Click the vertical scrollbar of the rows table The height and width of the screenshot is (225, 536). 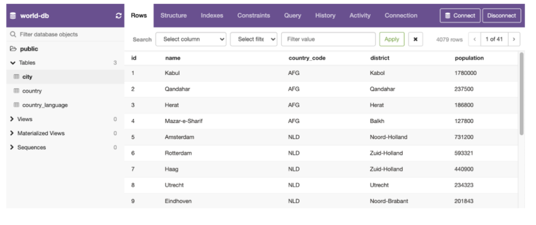(521, 94)
